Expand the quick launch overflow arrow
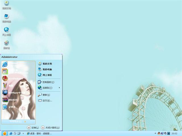 (23, 133)
